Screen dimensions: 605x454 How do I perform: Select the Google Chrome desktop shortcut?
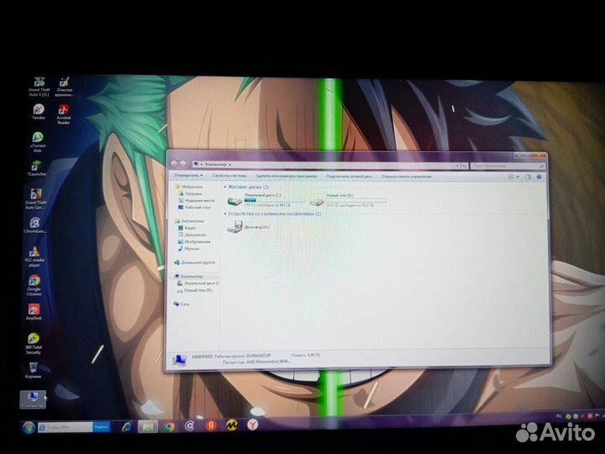(34, 286)
